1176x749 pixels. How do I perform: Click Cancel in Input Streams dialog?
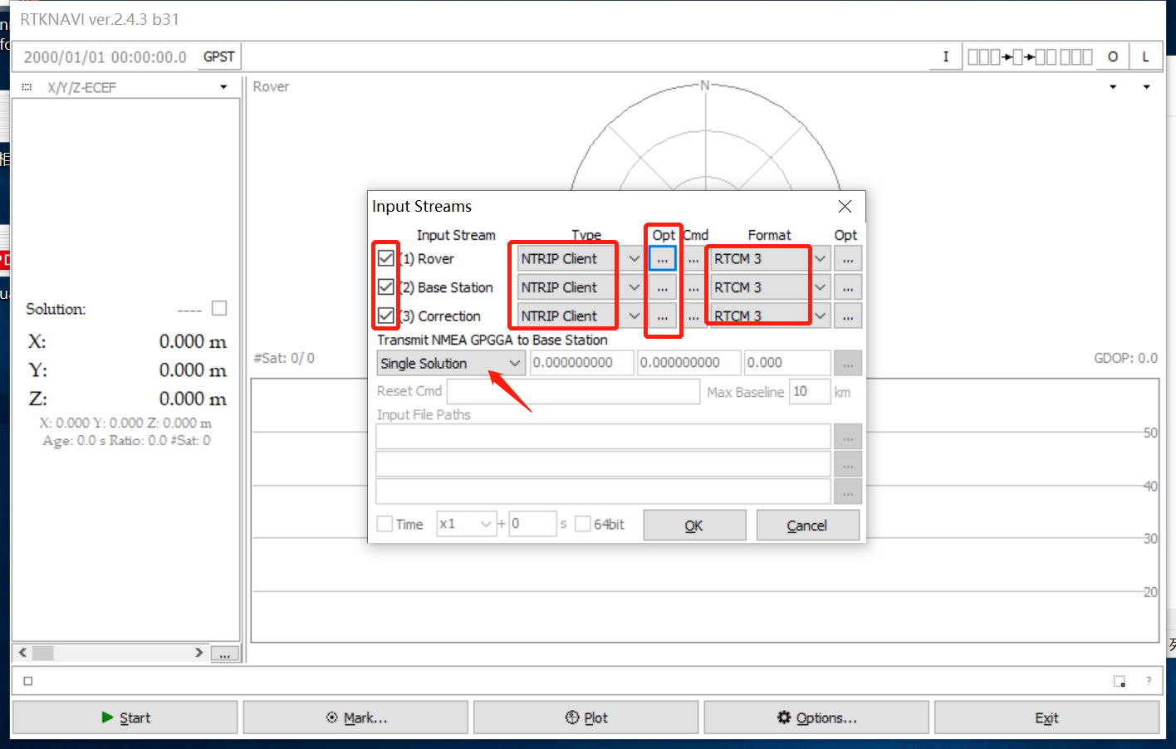807,525
